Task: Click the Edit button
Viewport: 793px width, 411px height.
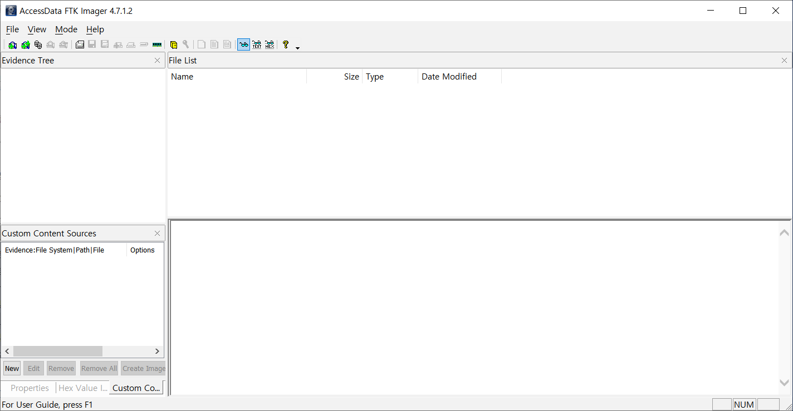Action: [x=33, y=368]
